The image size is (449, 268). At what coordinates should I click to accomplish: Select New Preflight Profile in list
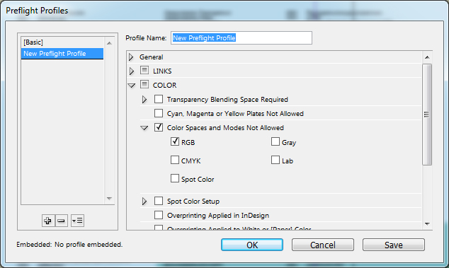pos(62,54)
